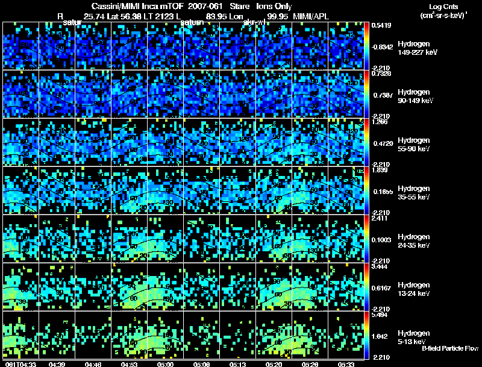Image resolution: width=482 pixels, height=367 pixels.
Task: Click the 04:53 time label
Action: coord(129,365)
